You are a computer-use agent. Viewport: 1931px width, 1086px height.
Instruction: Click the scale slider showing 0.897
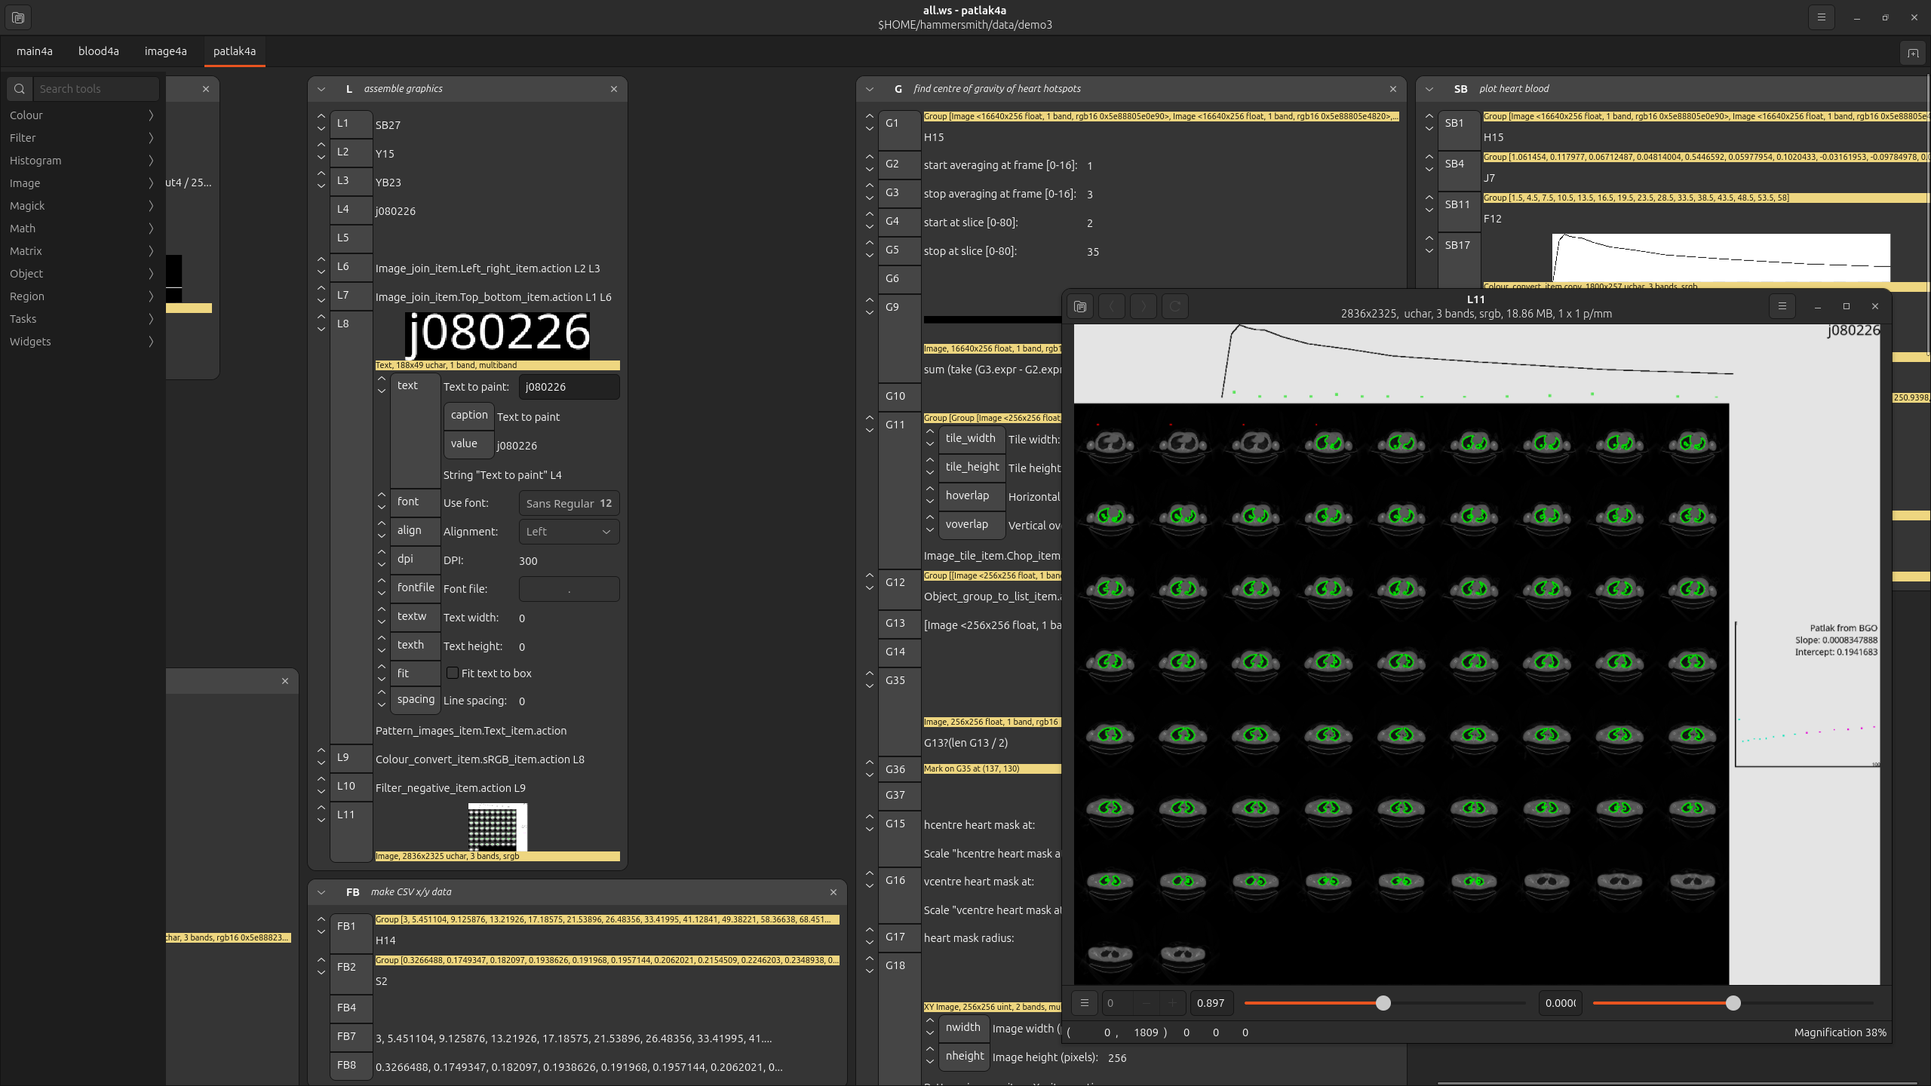1383,1003
